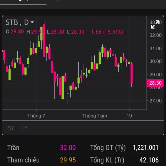Click the 32.00 price axis label
This screenshot has width=166, height=166.
(155, 35)
